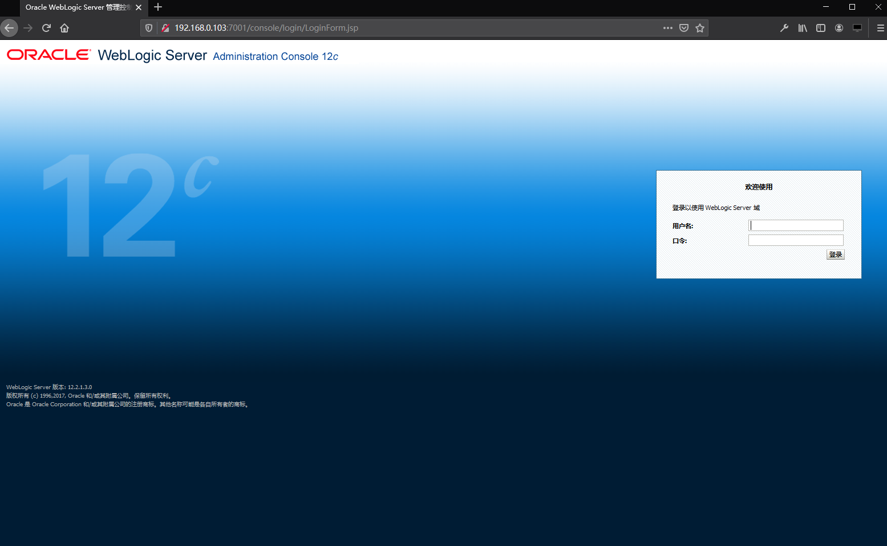Open a new tab with plus button
This screenshot has height=546, width=887.
pyautogui.click(x=158, y=7)
